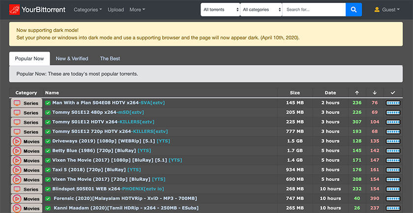This screenshot has width=413, height=213.
Task: Switch to the New & Verified tab
Action: pos(72,59)
